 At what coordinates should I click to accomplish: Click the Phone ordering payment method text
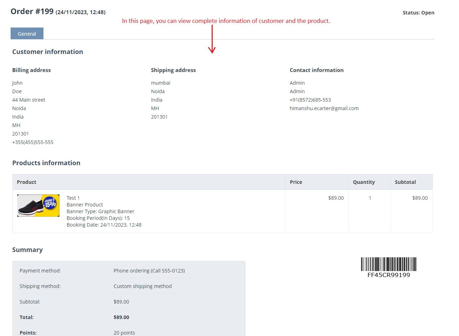point(149,271)
